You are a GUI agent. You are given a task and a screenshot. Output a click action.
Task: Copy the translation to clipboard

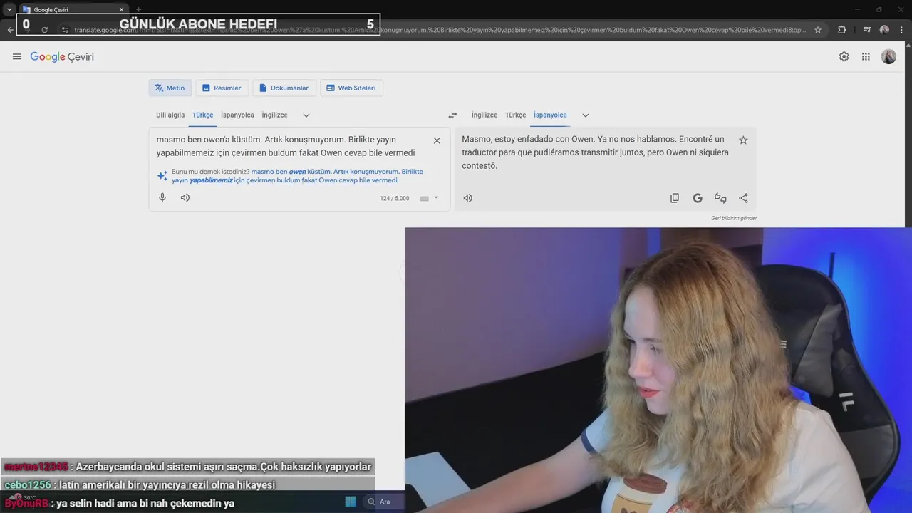click(x=675, y=198)
